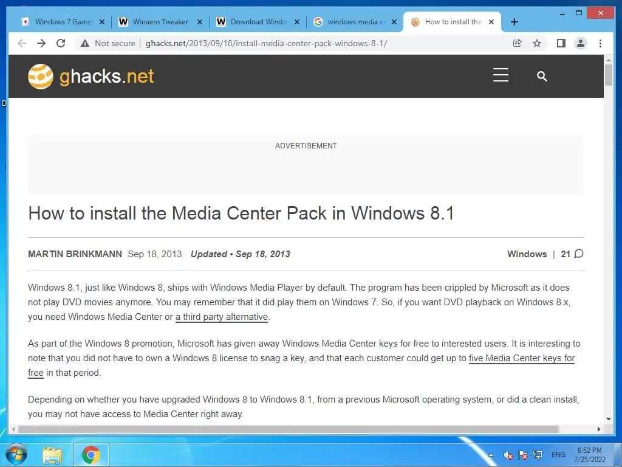Open the taskbar clock showing 6:52 PM
Viewport: 622px width, 467px height.
point(589,455)
